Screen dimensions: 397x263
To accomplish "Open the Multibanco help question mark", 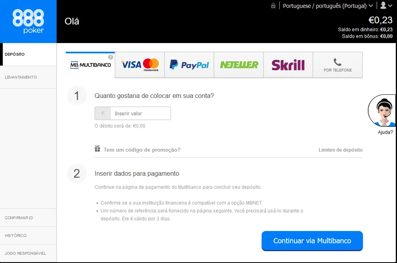I will [x=111, y=57].
